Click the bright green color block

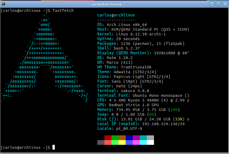pos(115,142)
